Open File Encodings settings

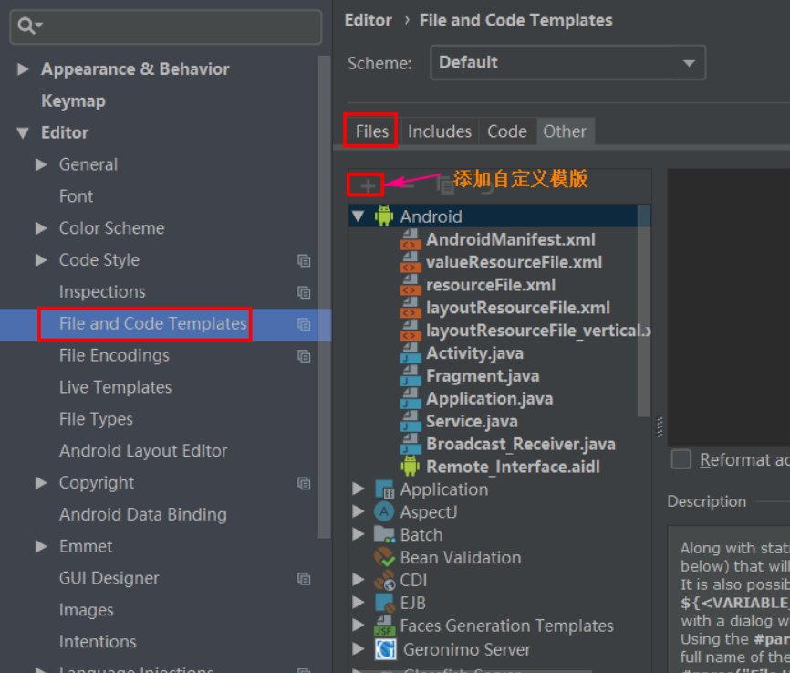click(x=114, y=355)
